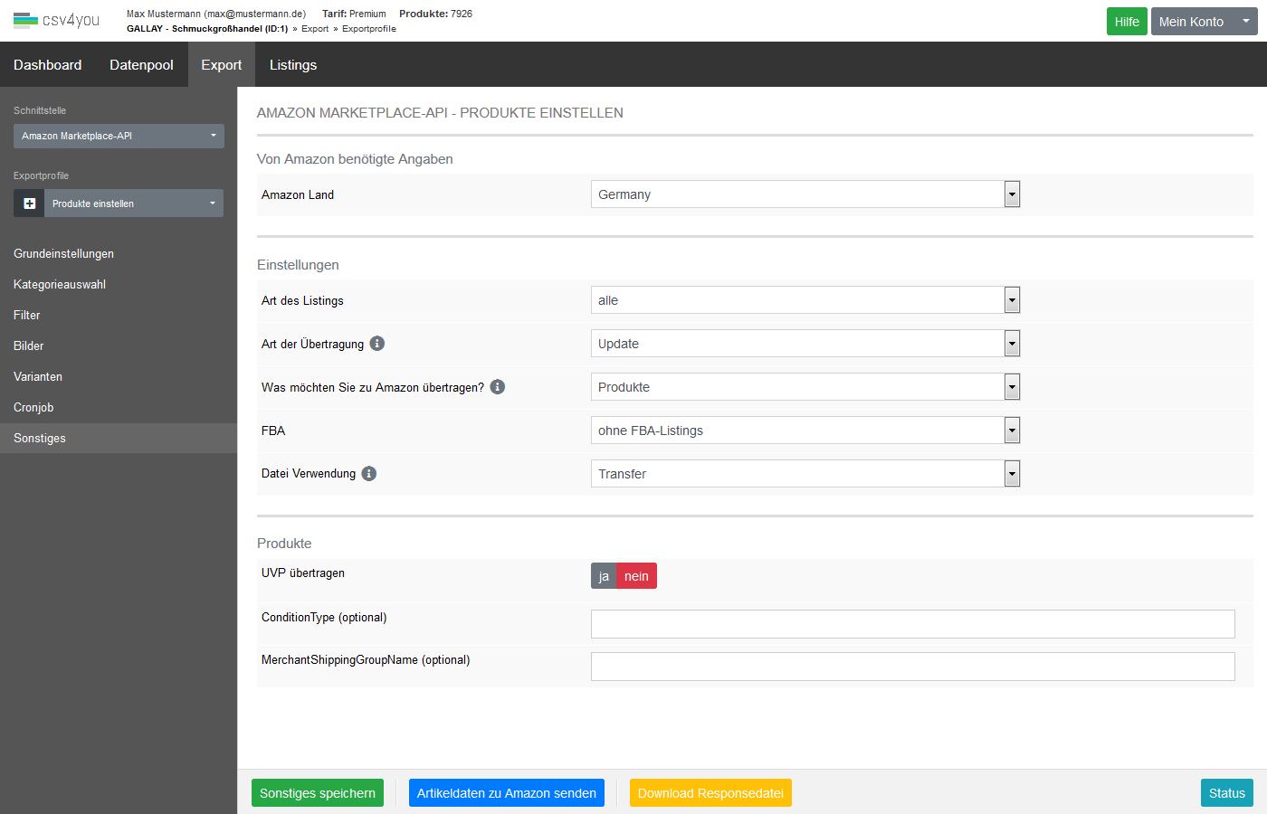Open the Amazon Land dropdown
The image size is (1267, 814).
(805, 194)
